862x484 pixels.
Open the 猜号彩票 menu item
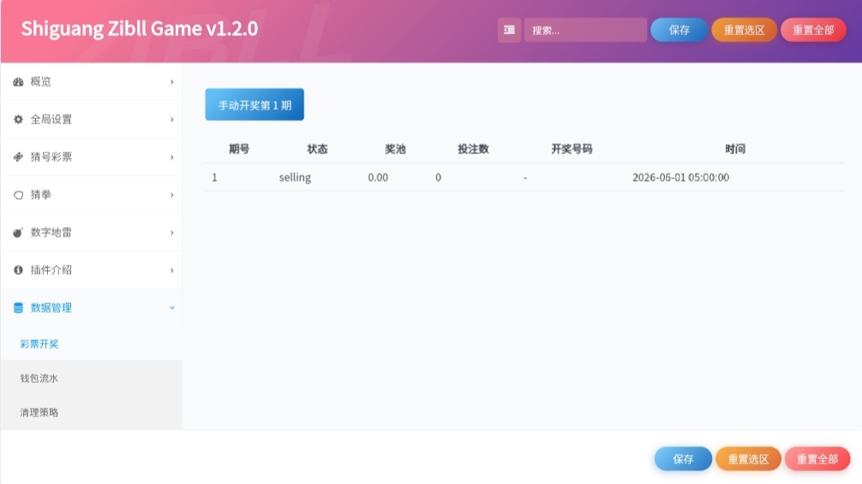[x=92, y=157]
